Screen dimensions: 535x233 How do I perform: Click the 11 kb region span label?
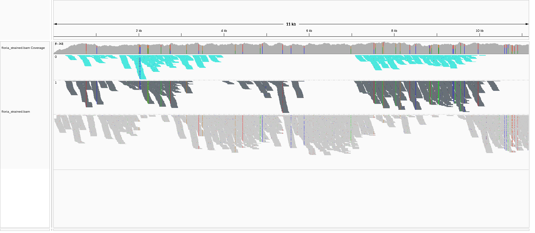pos(291,24)
